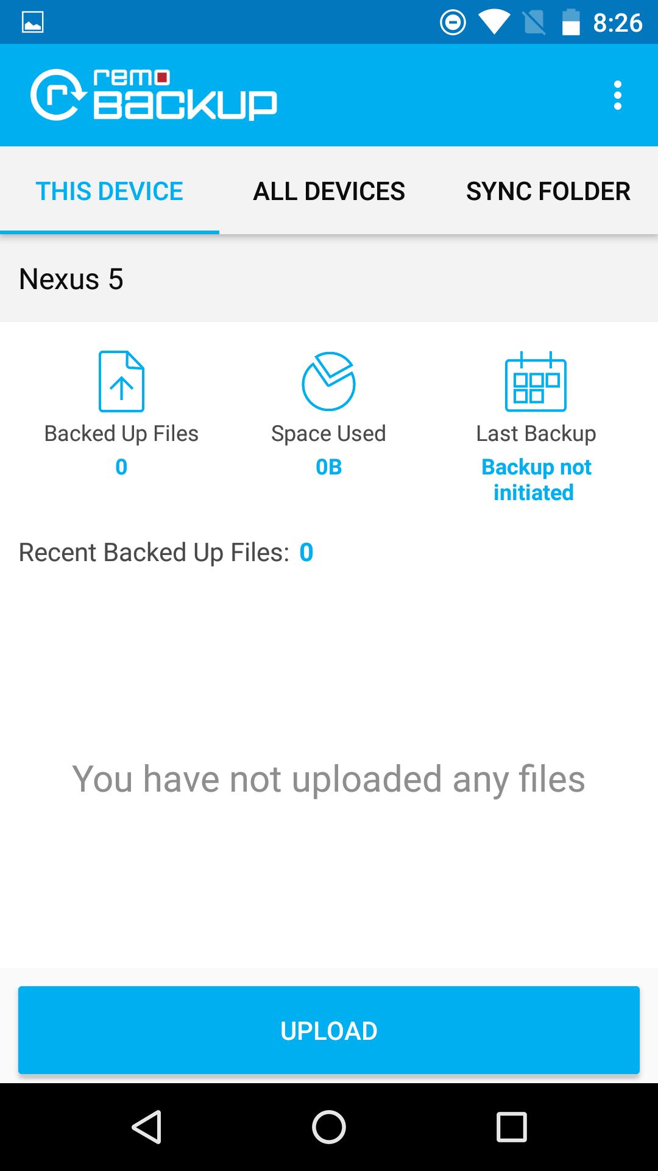Tap the Android back navigation button
Viewport: 658px width, 1171px height.
point(146,1126)
